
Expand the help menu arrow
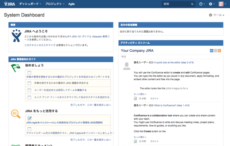[x=204, y=4]
